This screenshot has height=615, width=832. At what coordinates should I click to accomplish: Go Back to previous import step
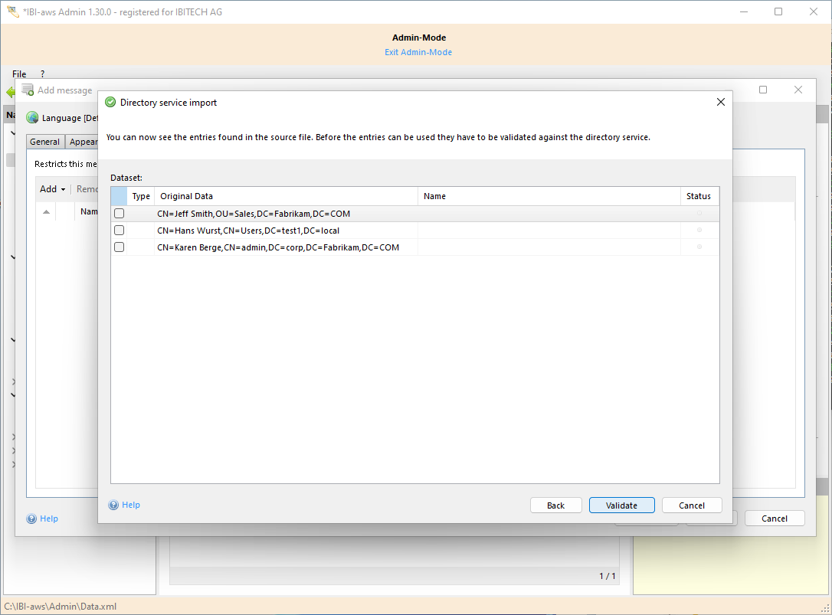[555, 505]
